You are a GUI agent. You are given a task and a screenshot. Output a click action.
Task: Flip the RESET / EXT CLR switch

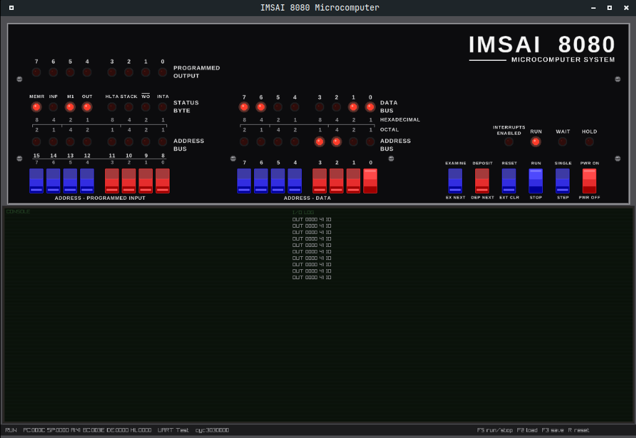click(509, 181)
